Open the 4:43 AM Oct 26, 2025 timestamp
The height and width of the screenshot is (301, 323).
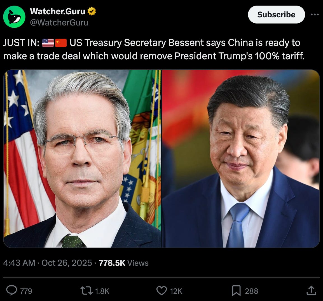(48, 263)
